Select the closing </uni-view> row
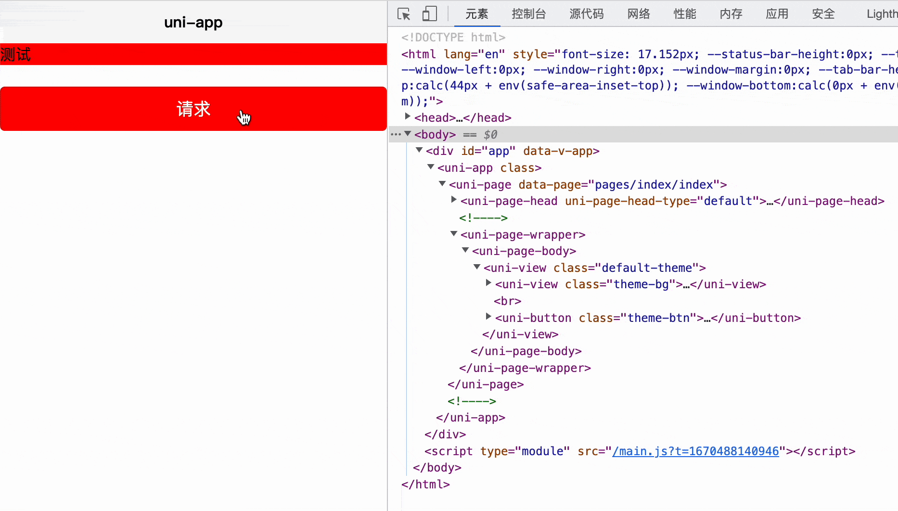 (520, 334)
